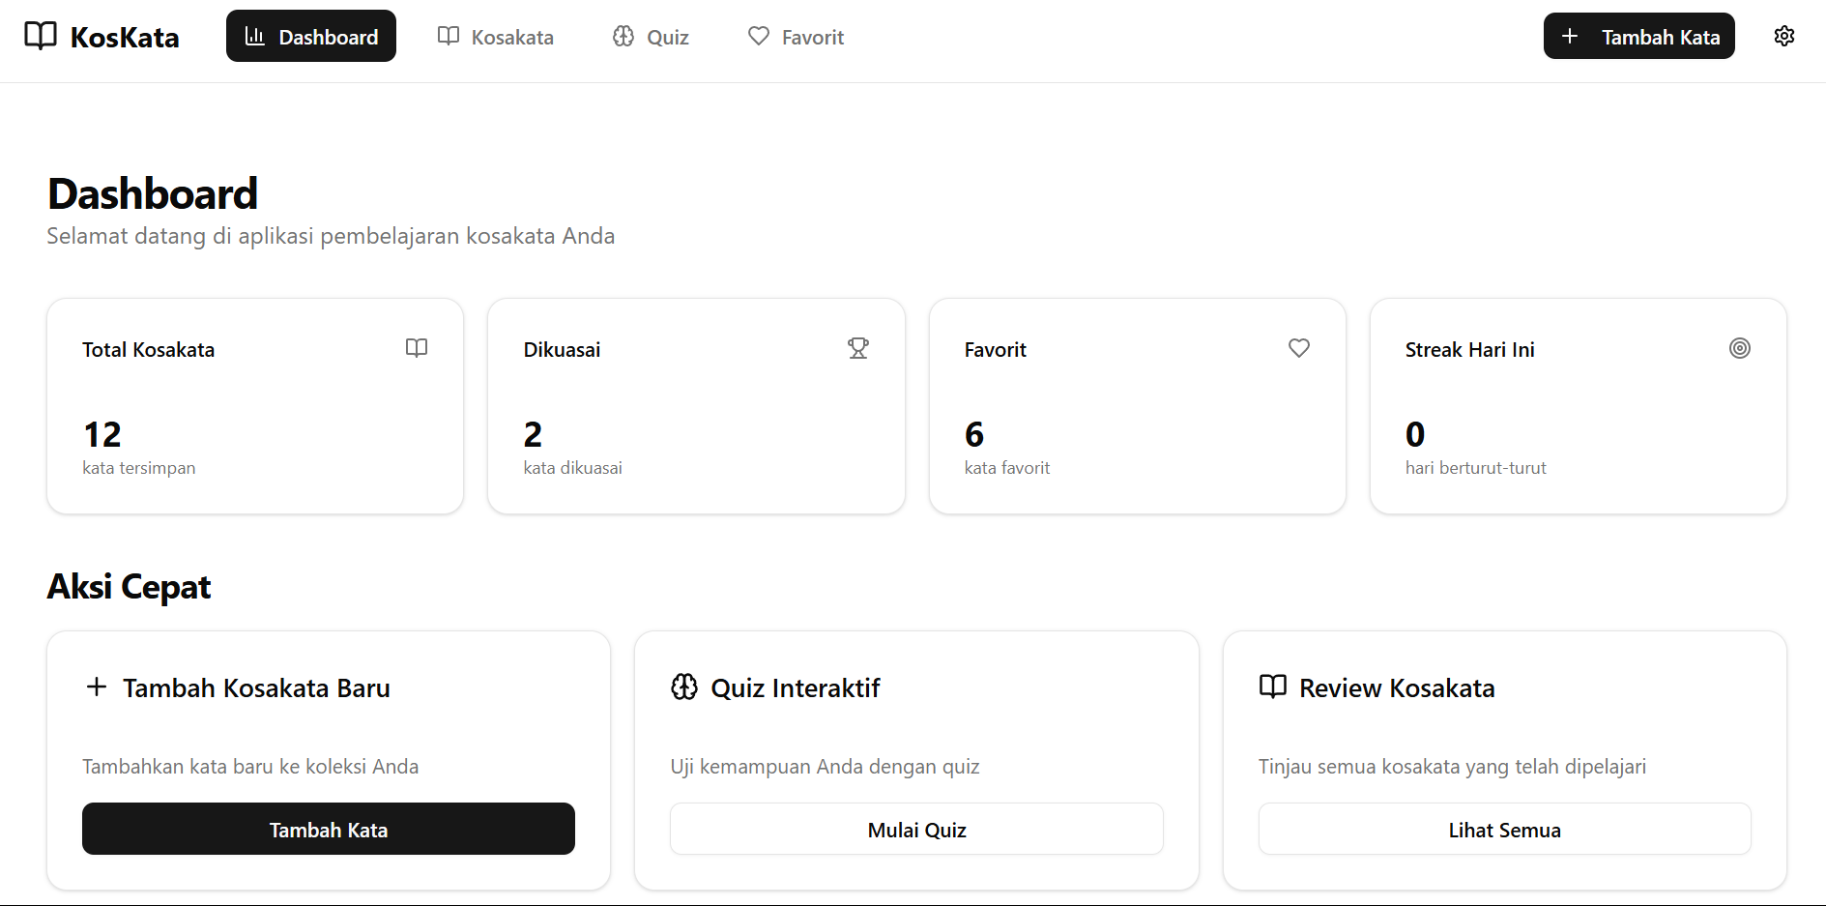Click book icon next to Review Kosakata
The height and width of the screenshot is (906, 1826).
[x=1273, y=687]
